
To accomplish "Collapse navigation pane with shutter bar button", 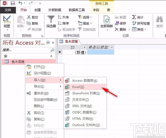I will (x=53, y=43).
